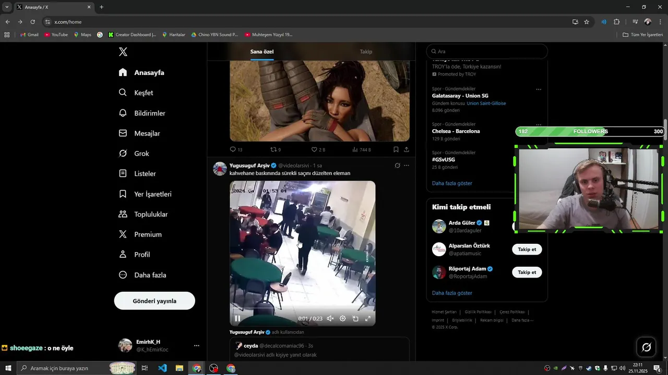Open Union Saint-Gilloise topic link
This screenshot has height=375, width=668.
[486, 103]
